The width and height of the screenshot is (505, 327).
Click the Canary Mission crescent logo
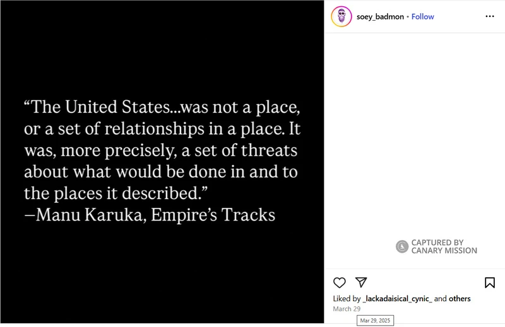402,246
